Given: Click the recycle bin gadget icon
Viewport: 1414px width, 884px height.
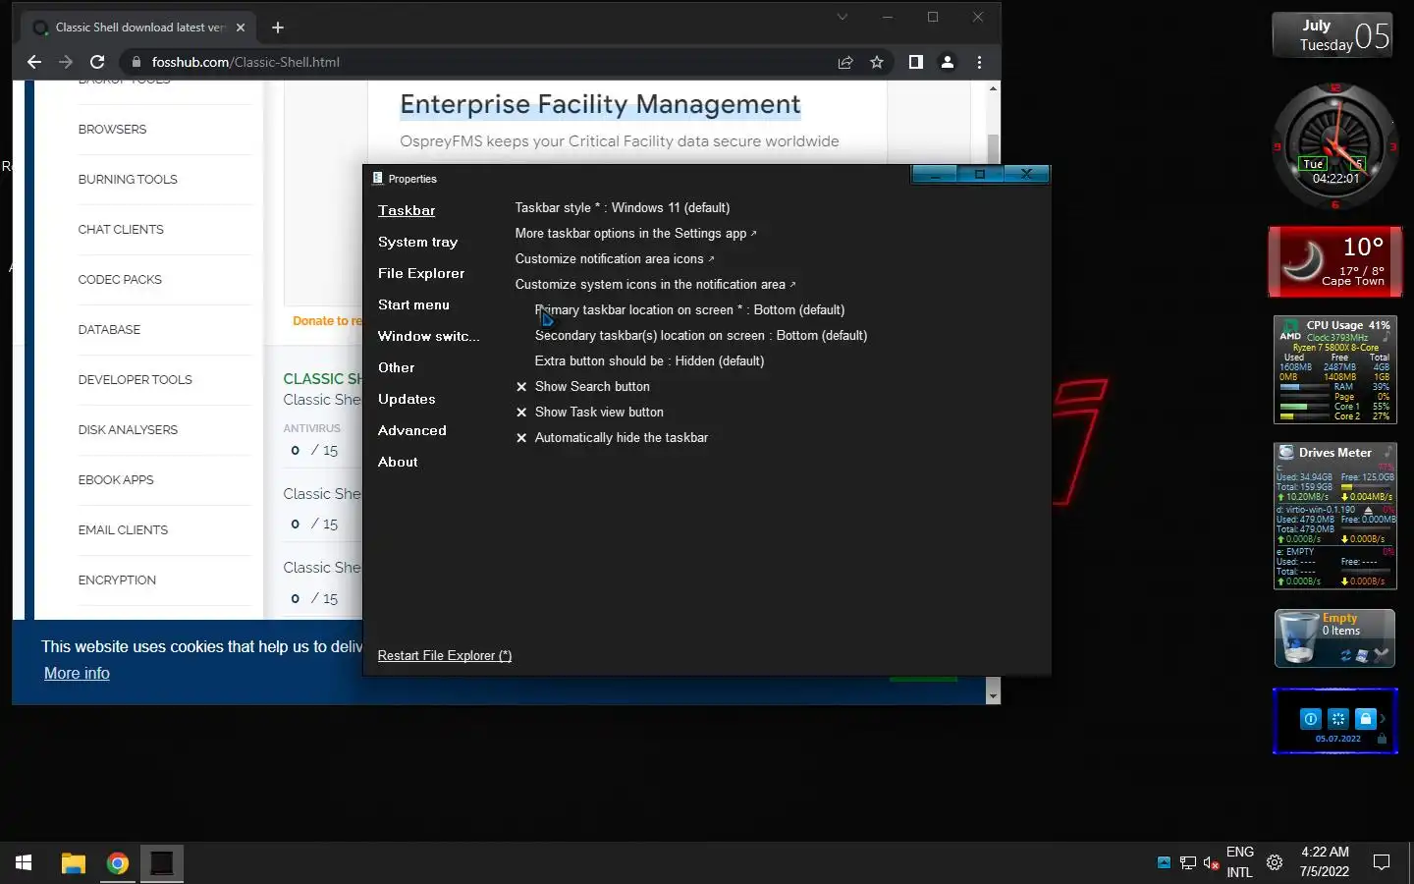Looking at the screenshot, I should pyautogui.click(x=1298, y=637).
